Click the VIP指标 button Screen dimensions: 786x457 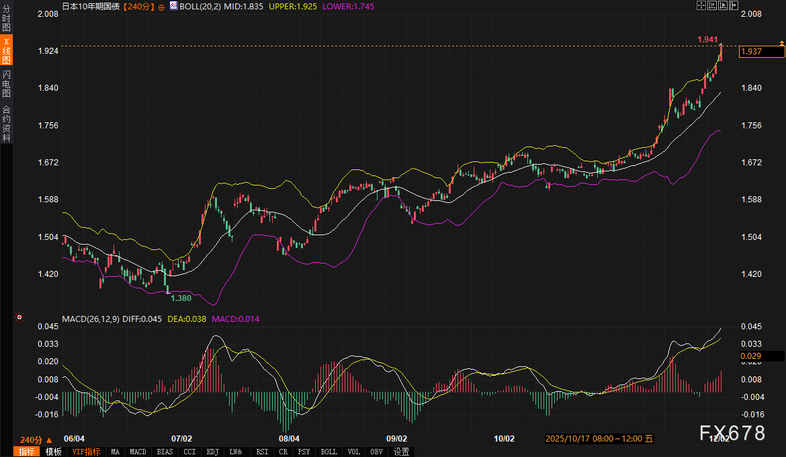coord(86,452)
